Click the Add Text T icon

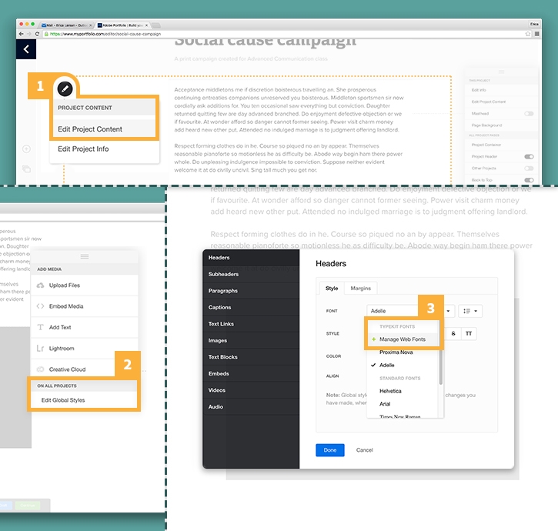tap(41, 327)
